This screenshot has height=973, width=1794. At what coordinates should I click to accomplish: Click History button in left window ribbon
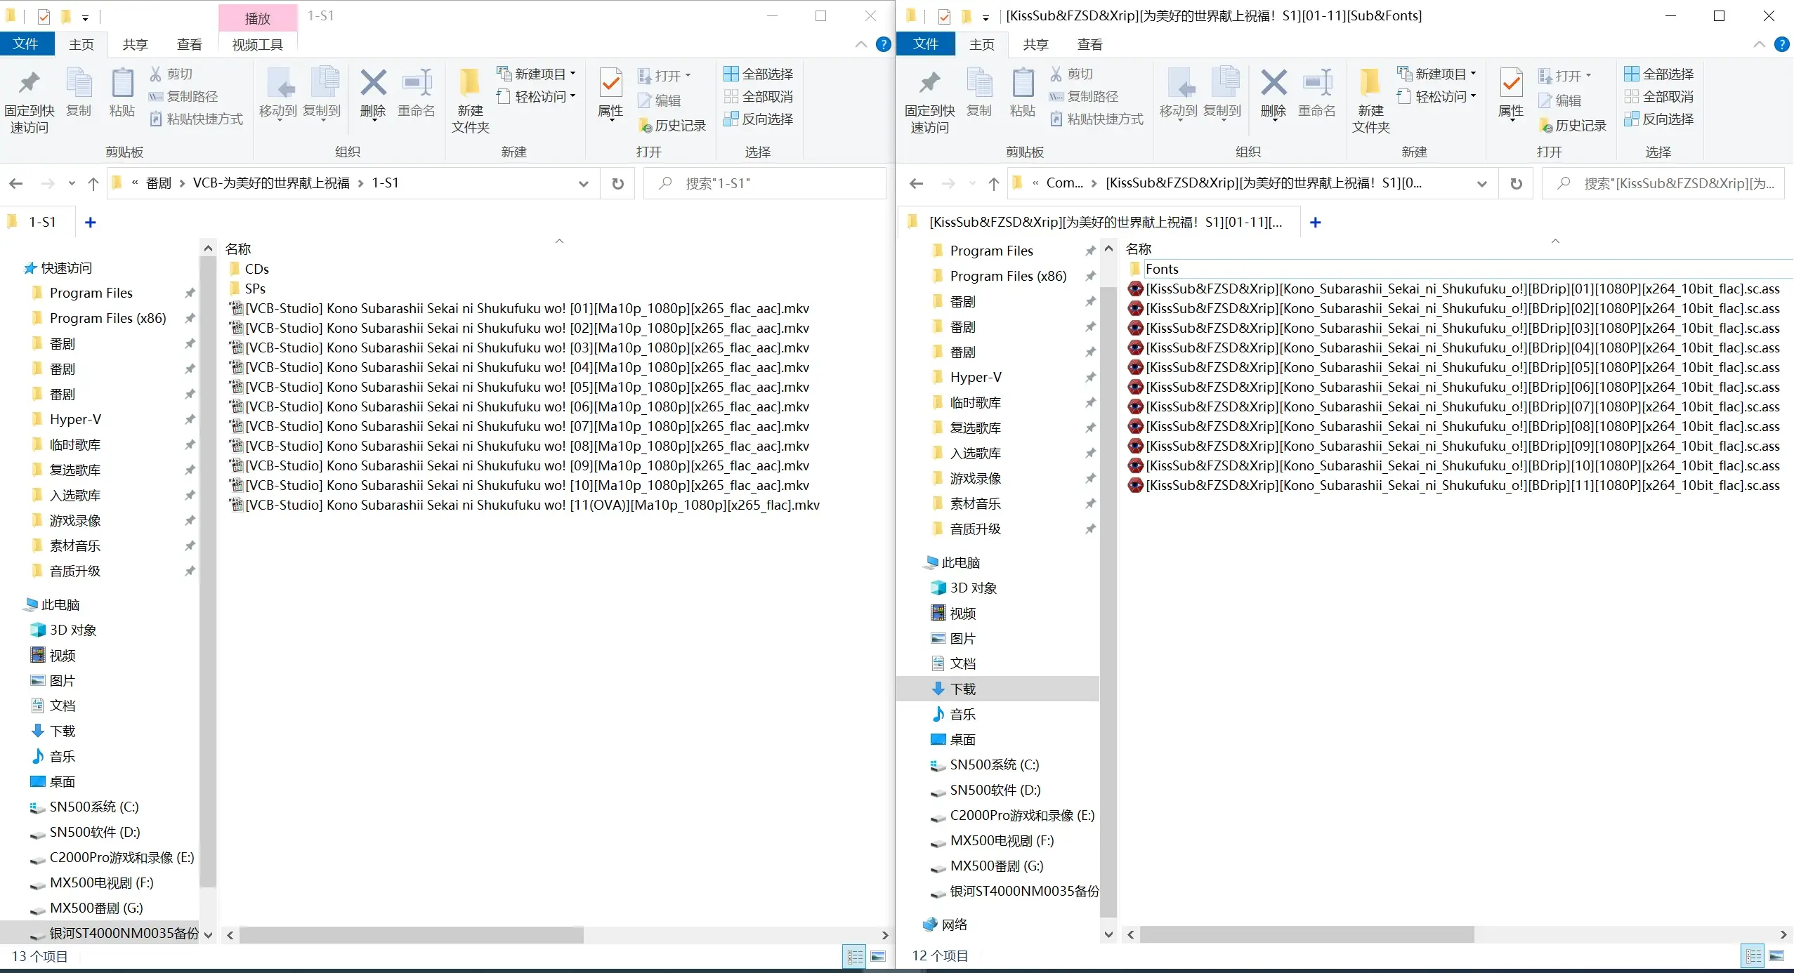pos(672,125)
